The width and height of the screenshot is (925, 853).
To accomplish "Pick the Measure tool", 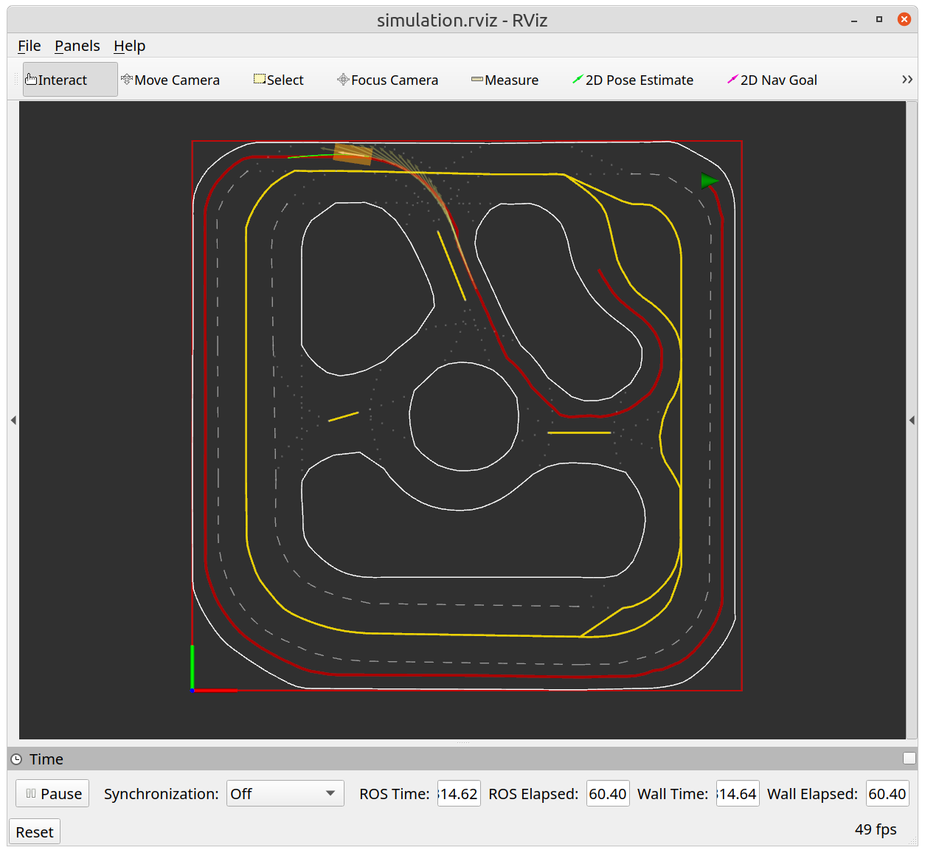I will click(x=505, y=80).
